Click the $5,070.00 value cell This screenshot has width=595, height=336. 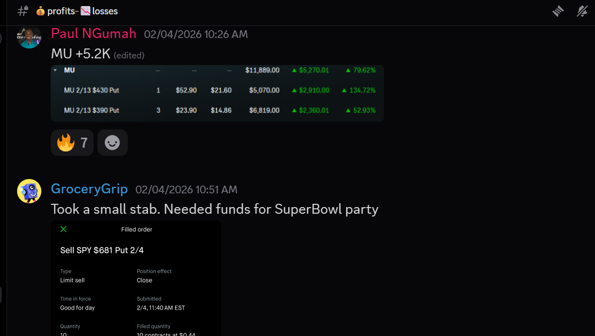point(264,90)
